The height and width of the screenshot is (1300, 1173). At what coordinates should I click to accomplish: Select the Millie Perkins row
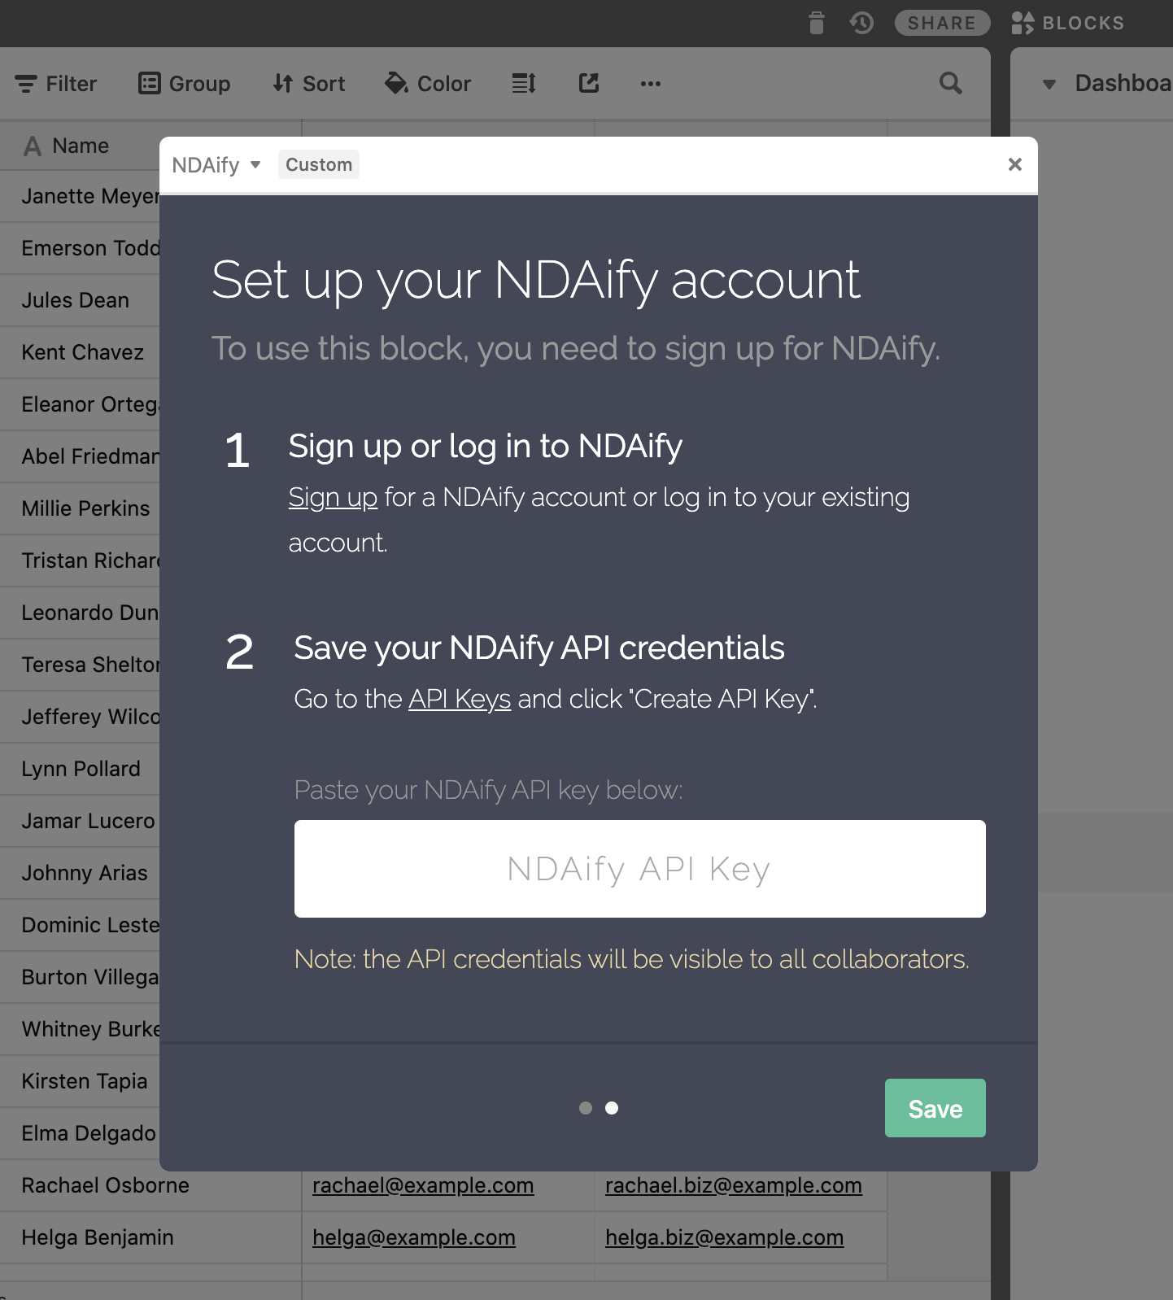pyautogui.click(x=85, y=508)
